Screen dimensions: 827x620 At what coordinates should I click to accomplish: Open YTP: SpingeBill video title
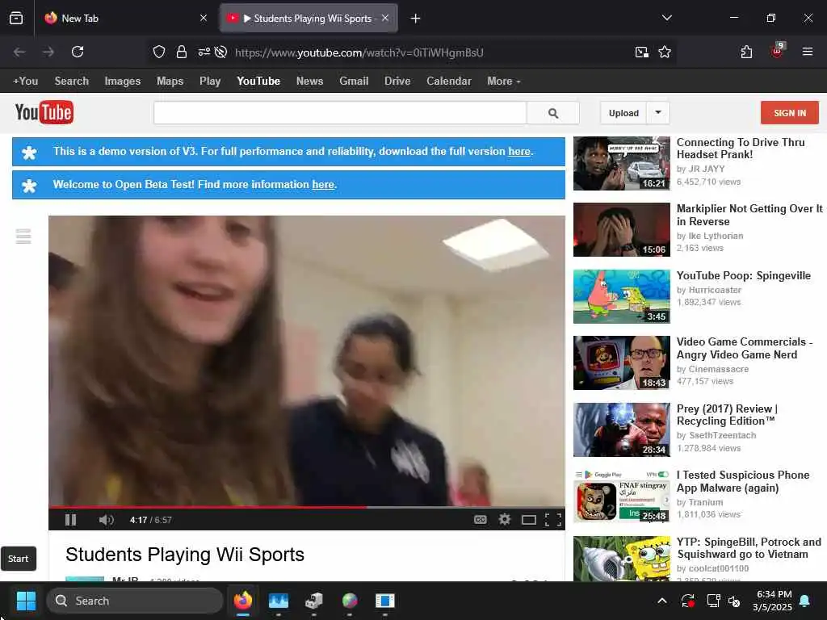tap(749, 548)
